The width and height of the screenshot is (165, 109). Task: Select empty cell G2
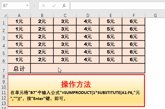point(155,29)
